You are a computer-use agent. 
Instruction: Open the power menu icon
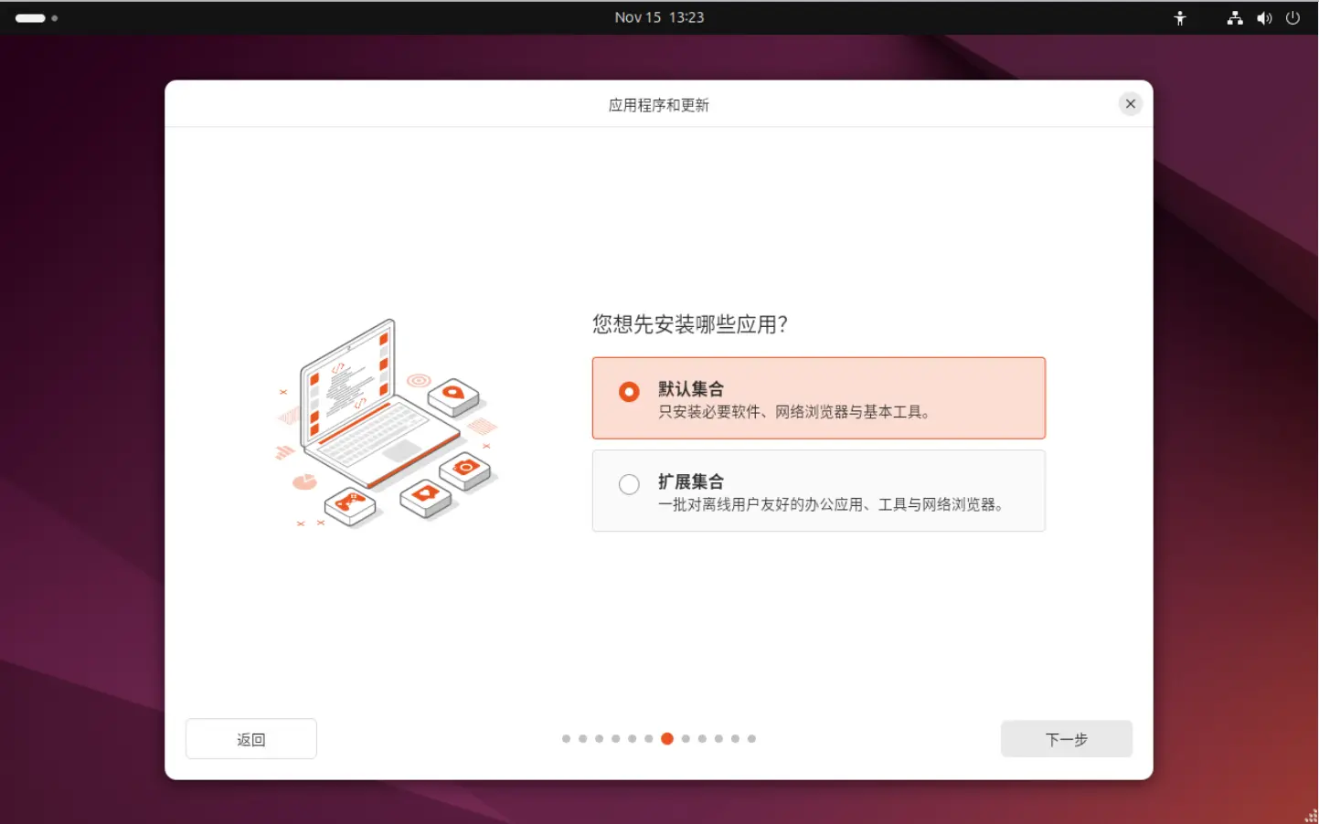(1292, 18)
